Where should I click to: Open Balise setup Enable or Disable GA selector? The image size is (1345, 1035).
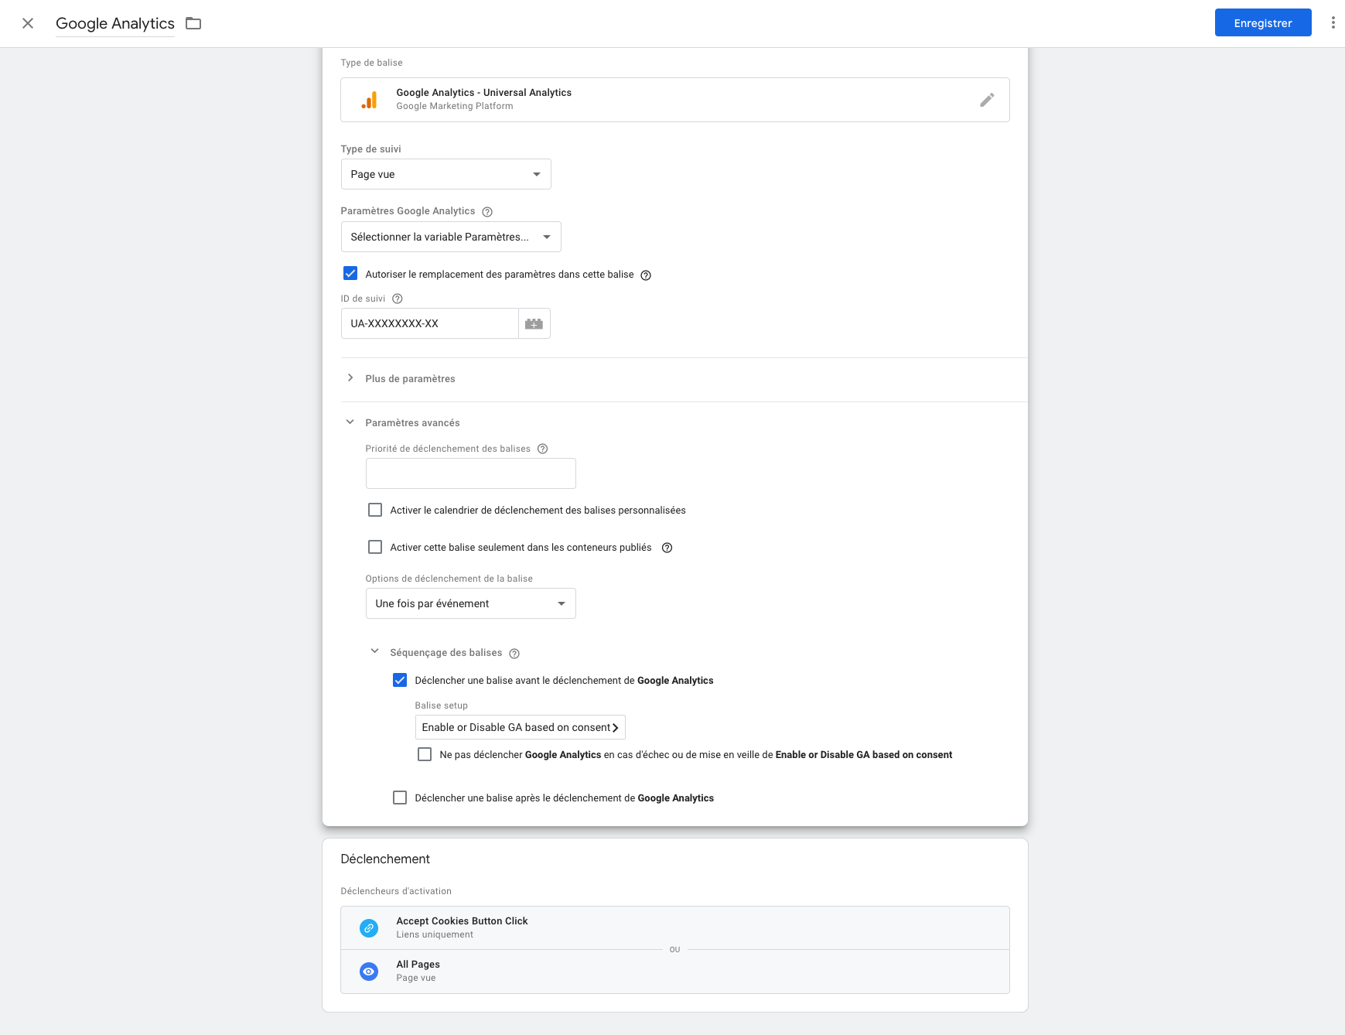pyautogui.click(x=521, y=727)
